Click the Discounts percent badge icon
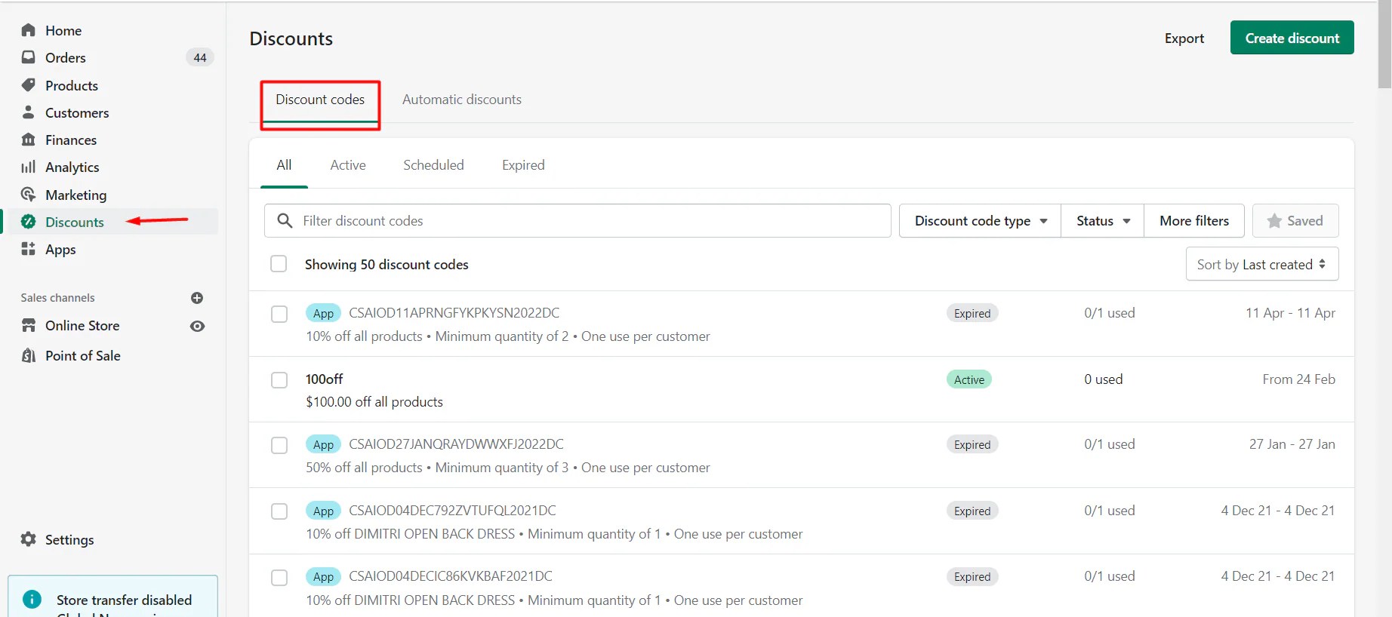This screenshot has width=1392, height=617. pos(29,222)
